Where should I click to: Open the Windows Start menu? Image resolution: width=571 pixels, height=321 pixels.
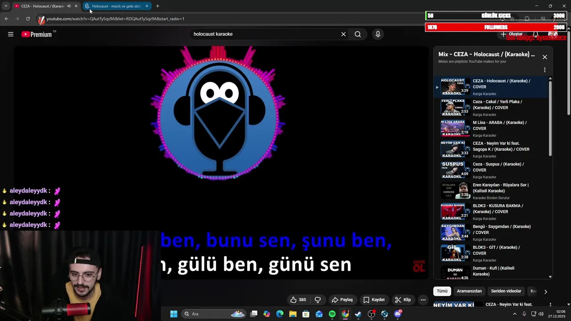point(174,314)
